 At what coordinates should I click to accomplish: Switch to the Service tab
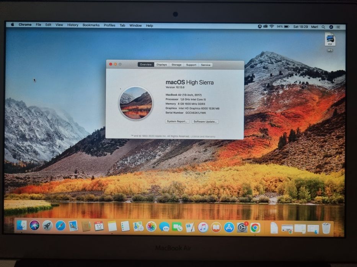pyautogui.click(x=205, y=65)
